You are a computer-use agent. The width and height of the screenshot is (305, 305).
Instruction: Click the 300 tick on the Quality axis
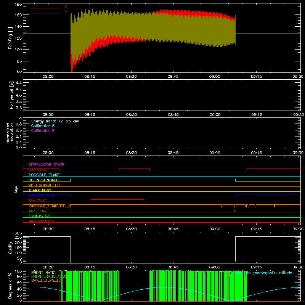point(18,233)
